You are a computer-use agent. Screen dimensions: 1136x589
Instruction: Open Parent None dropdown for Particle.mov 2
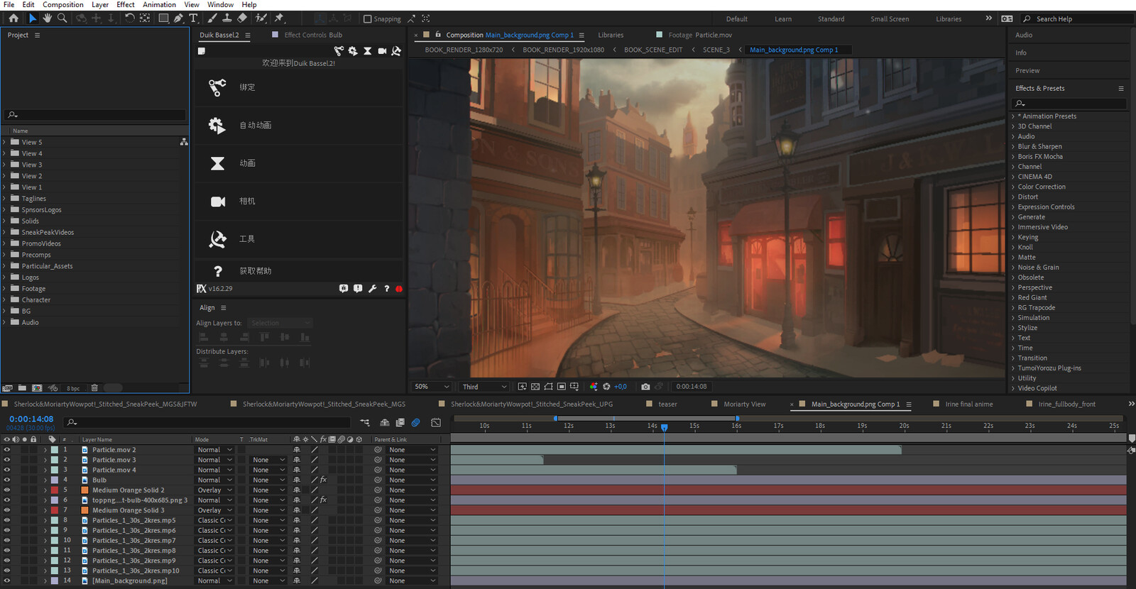[x=412, y=450]
